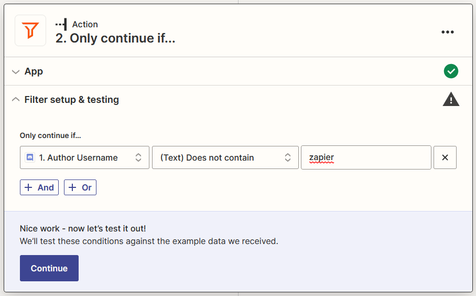The image size is (476, 296).
Task: Collapse the Filter setup & testing chevron
Action: coord(15,100)
